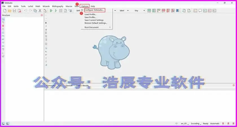237x127 pixels.
Task: Choose Configure TeXstudio... from Options menu
Action: [95, 10]
